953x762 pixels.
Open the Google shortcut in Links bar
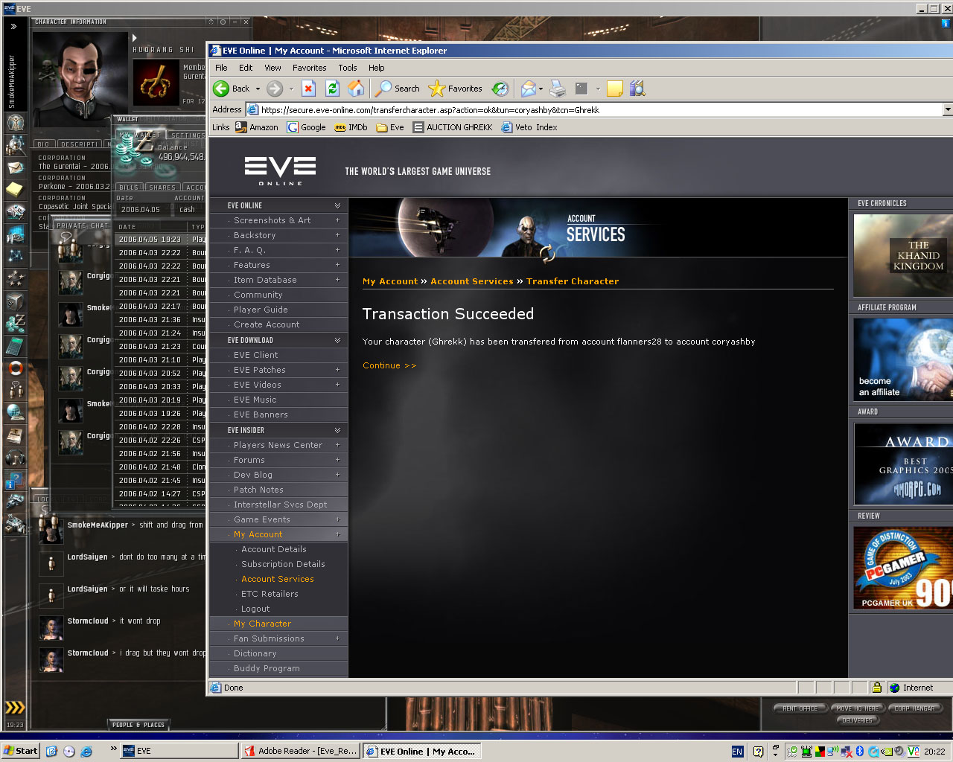[306, 127]
